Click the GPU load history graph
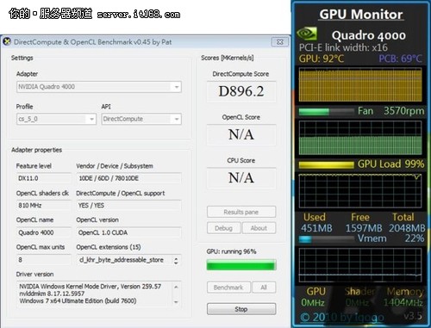Screen dimensions: 431x328 pos(360,191)
